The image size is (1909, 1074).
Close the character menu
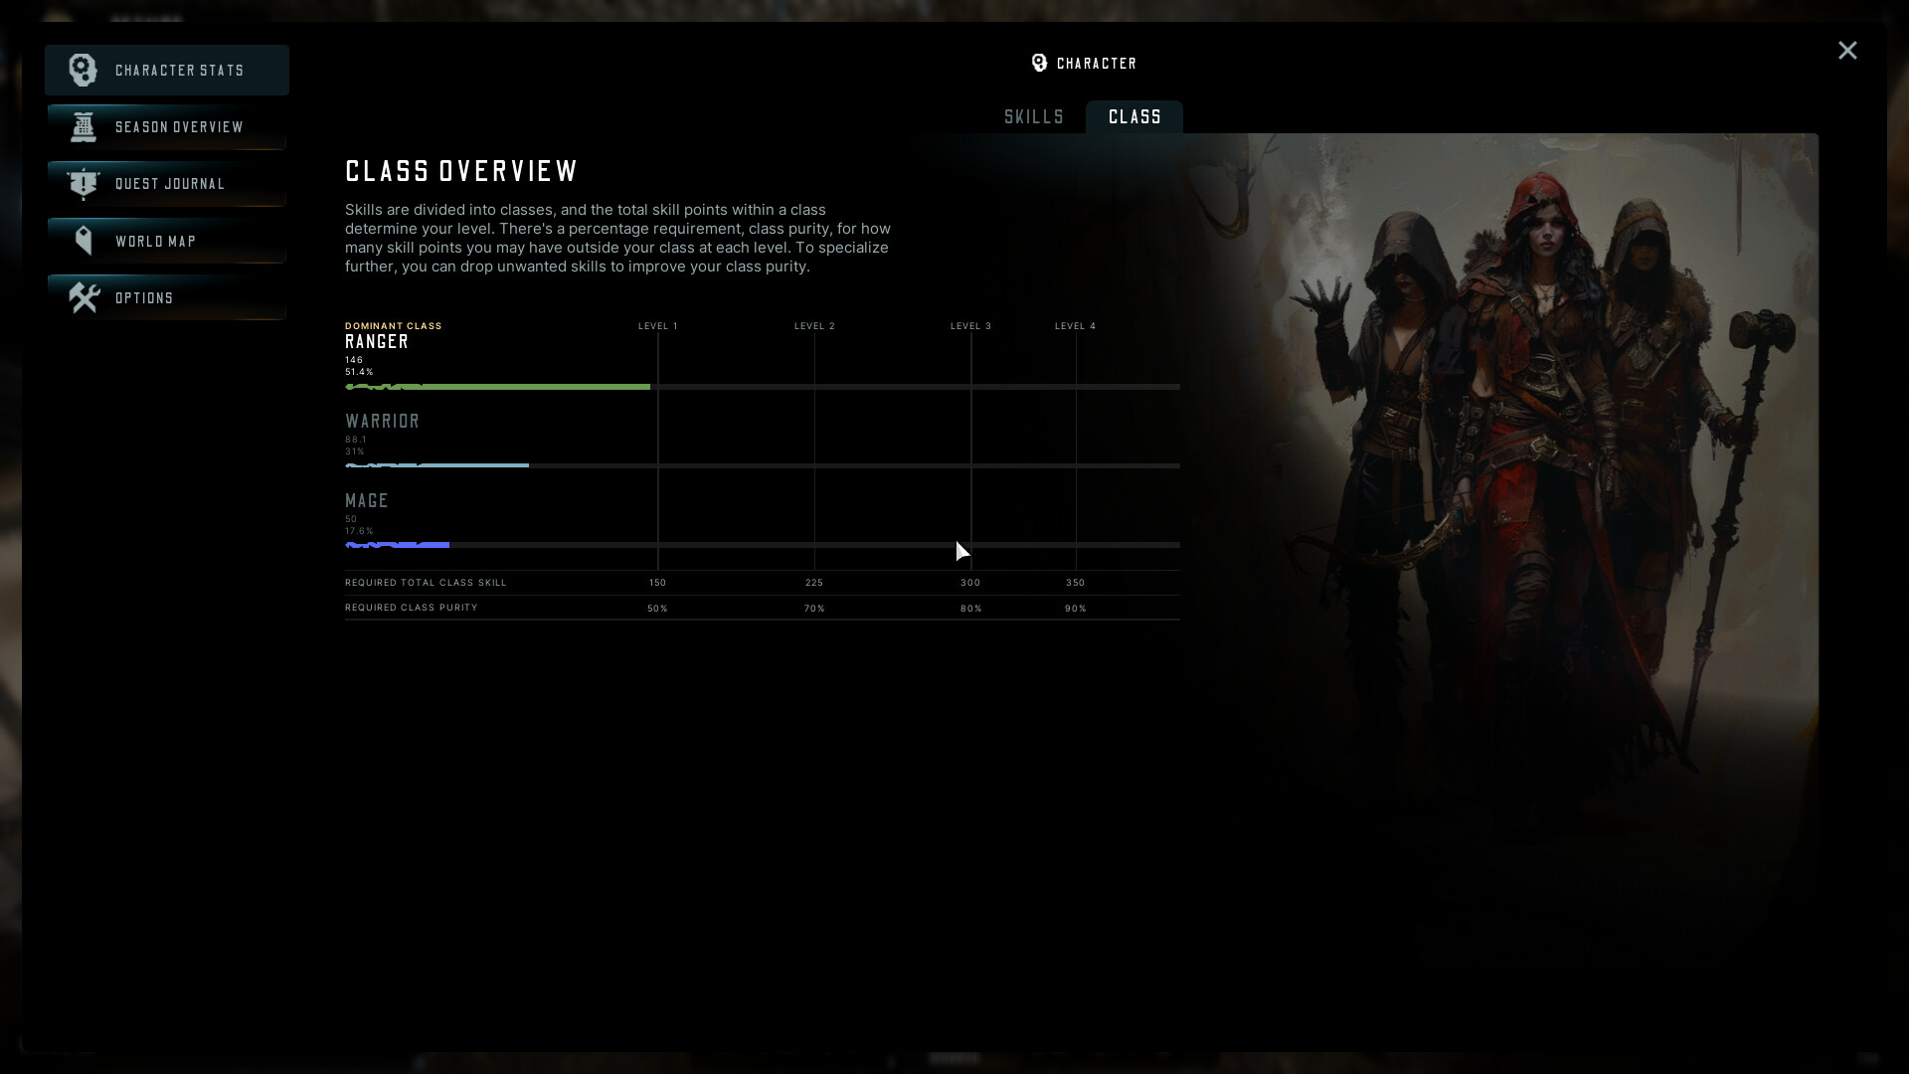pos(1846,50)
